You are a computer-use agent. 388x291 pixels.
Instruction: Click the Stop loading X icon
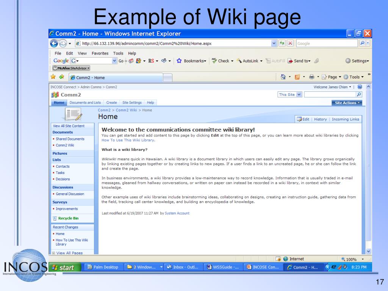(290, 43)
